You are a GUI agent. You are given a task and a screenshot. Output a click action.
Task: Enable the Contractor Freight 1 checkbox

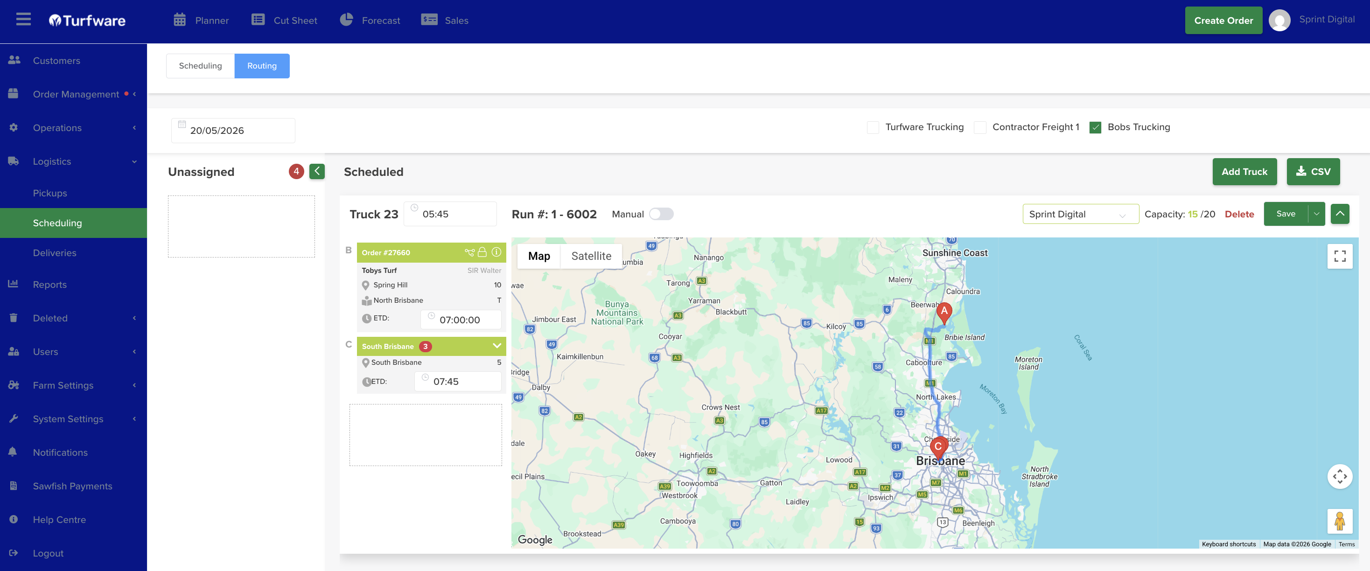(x=979, y=127)
